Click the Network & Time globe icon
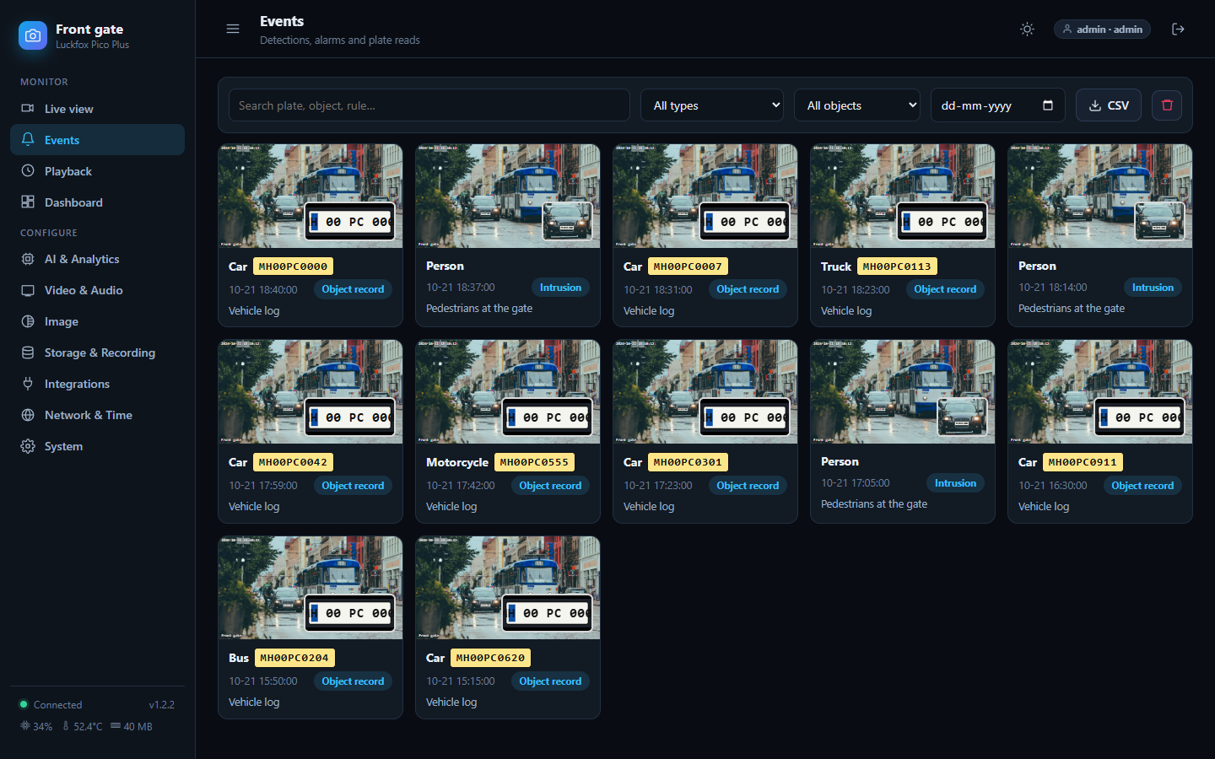Screen dimensions: 1215x759 [28, 415]
